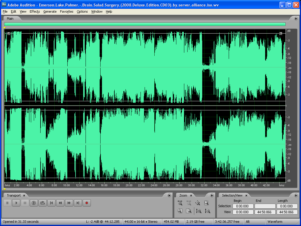
Task: Click Play from Cursor to End (circled play)
Action: point(34,203)
